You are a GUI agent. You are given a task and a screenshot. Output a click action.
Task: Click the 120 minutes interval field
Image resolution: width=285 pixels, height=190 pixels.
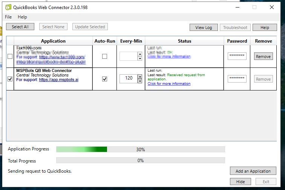coord(128,79)
